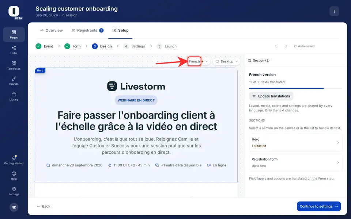Click the app logo with BETA badge

(14, 12)
